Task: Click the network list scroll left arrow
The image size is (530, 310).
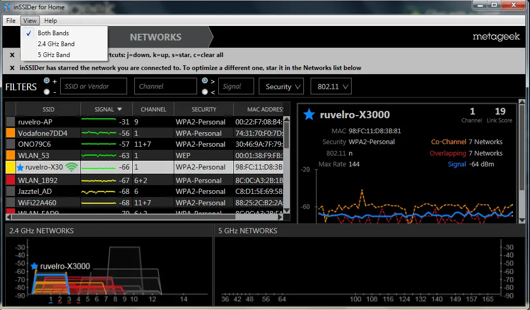Action: [x=8, y=217]
